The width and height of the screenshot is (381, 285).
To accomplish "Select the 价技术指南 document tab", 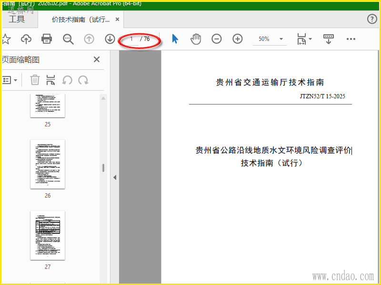I will pyautogui.click(x=80, y=19).
